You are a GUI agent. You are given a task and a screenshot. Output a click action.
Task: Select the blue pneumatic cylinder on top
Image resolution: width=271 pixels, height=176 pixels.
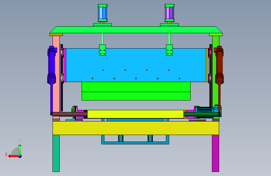pyautogui.click(x=103, y=13)
